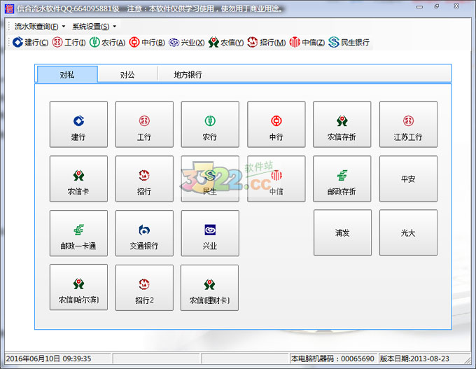Screen dimensions: 476x369
Task: Select the 兴业 bank tile
Action: 210,233
